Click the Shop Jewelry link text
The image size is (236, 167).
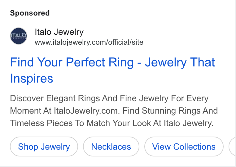pyautogui.click(x=44, y=147)
